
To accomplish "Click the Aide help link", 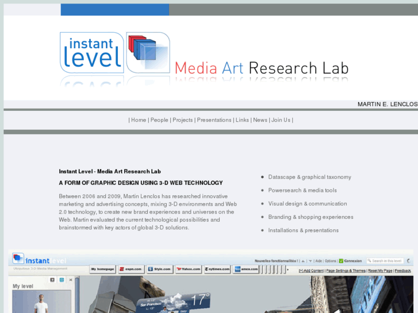I will coord(319,261).
